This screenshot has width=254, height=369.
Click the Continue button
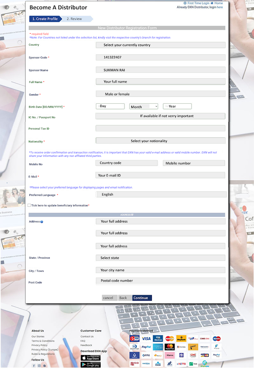tap(142, 298)
